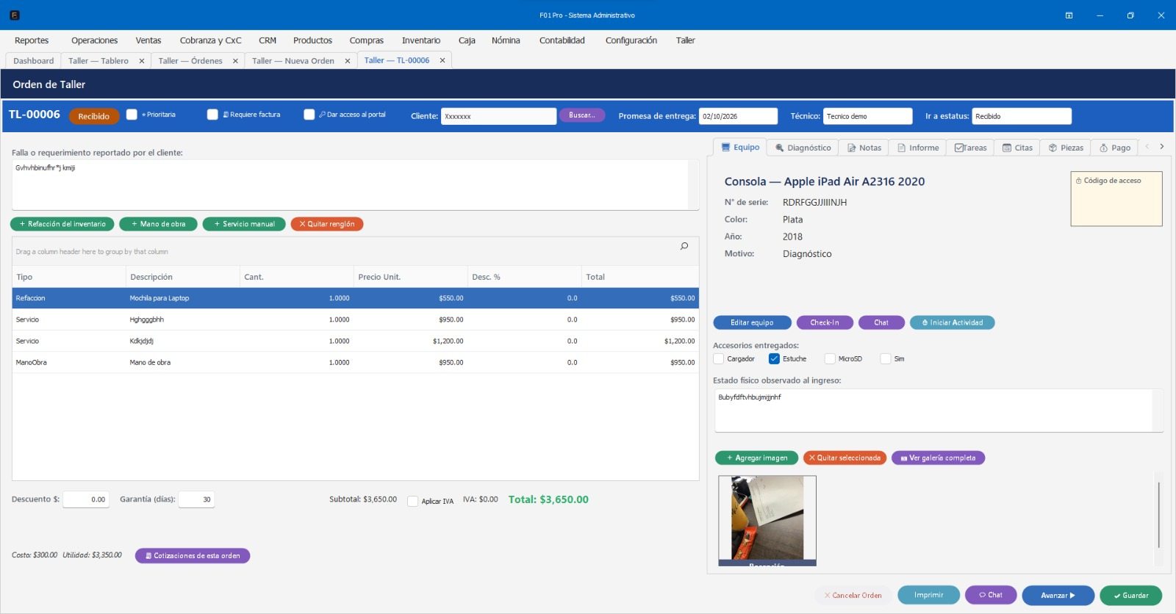Enable the Aplicar IVA checkbox
Screen dimensions: 1176x614
point(413,501)
